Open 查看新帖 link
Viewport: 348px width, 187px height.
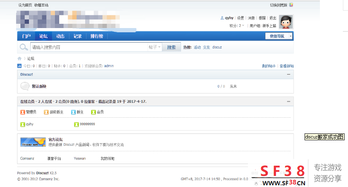click(287, 66)
